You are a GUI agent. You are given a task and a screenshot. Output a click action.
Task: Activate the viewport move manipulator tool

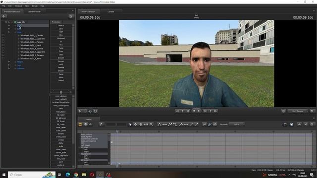85,111
